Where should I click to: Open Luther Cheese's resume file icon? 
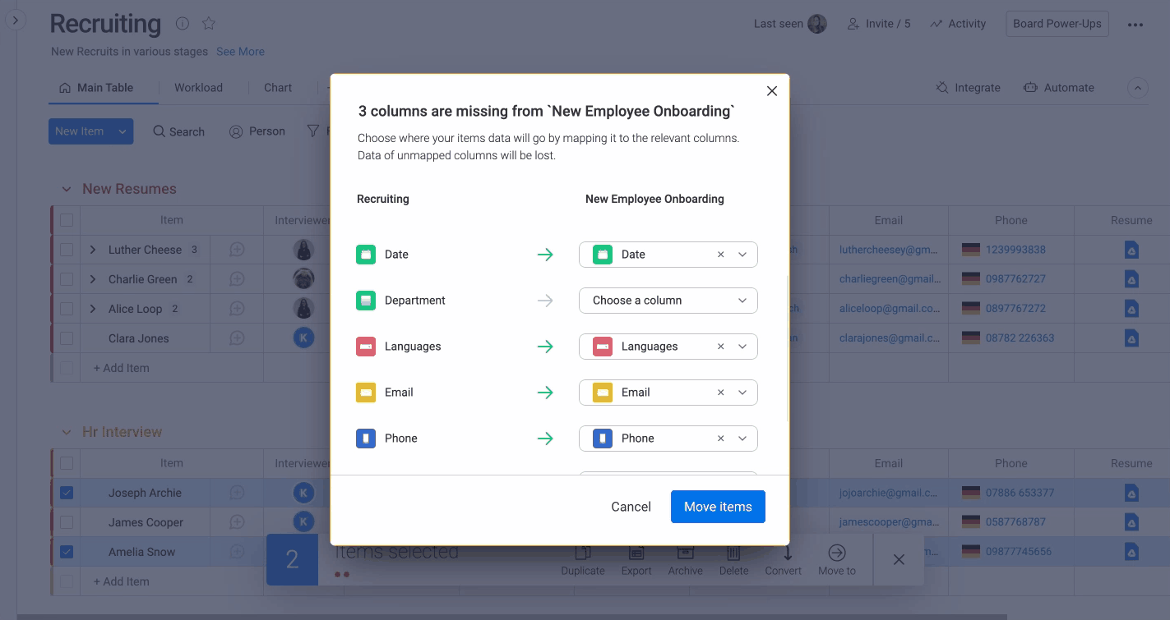pos(1131,250)
